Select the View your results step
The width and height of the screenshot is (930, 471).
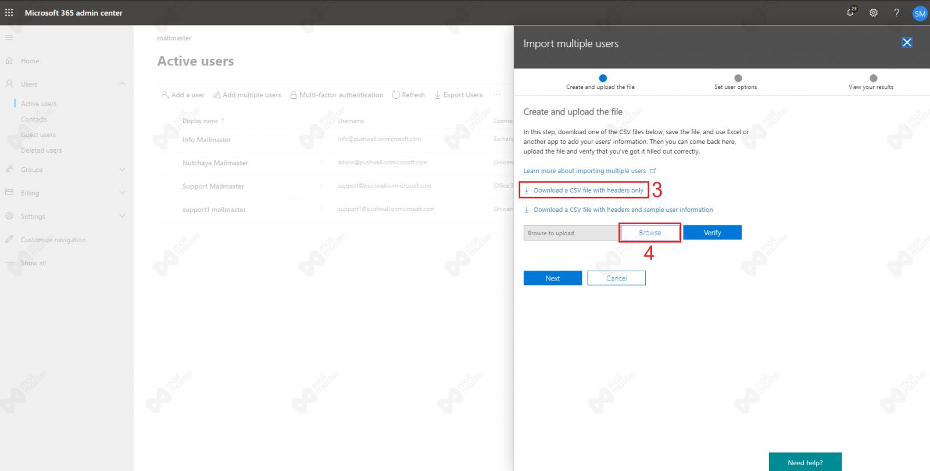point(871,82)
